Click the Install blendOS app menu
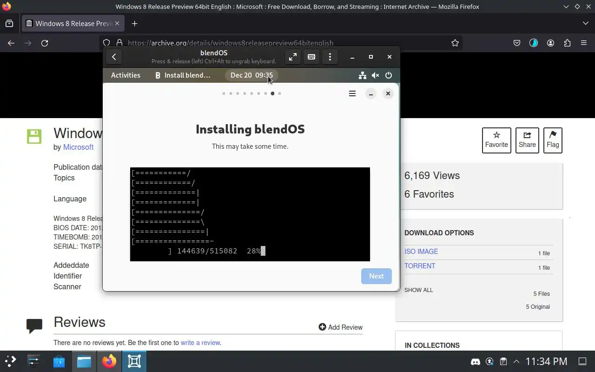Viewport: 595px width, 372px height. pos(183,75)
